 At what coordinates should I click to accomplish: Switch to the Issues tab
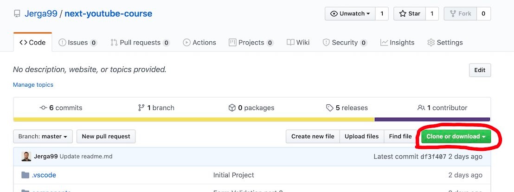[77, 42]
